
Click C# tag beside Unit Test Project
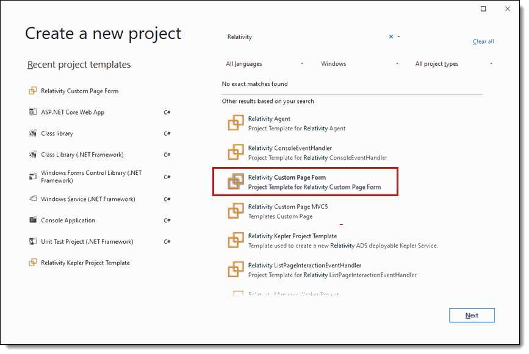[167, 241]
